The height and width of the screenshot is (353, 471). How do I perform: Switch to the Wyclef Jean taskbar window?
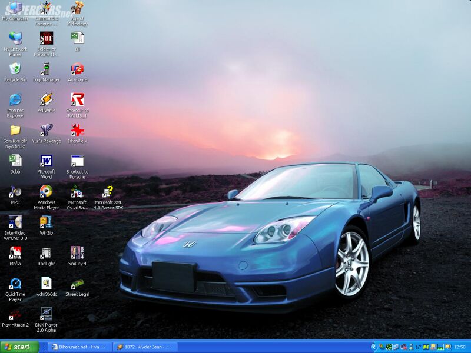(x=144, y=347)
